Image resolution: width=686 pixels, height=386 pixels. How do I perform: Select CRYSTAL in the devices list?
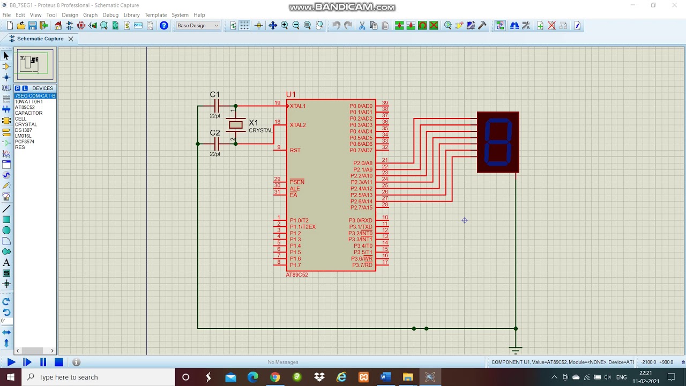pyautogui.click(x=26, y=124)
